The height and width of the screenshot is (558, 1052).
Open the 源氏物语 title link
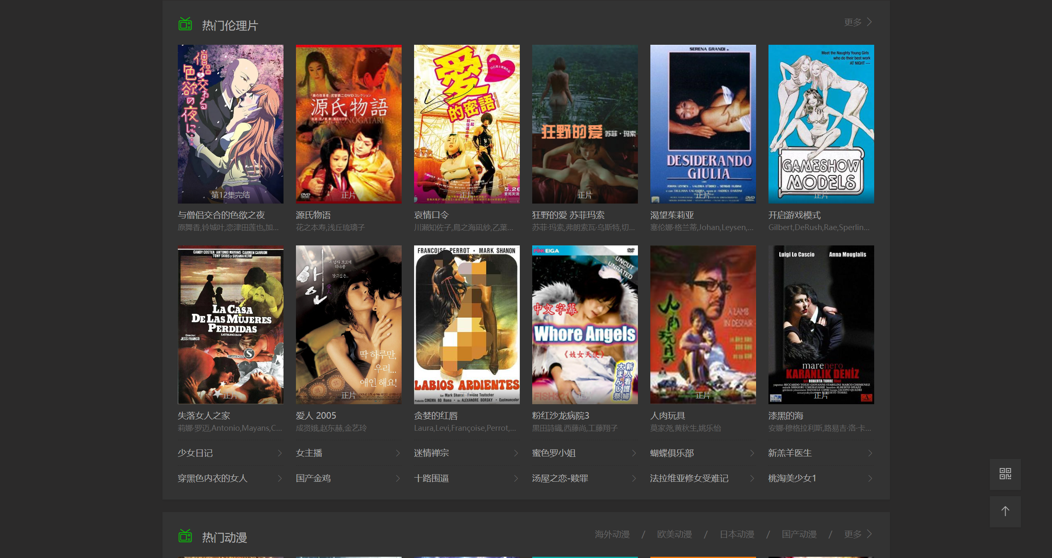tap(313, 215)
